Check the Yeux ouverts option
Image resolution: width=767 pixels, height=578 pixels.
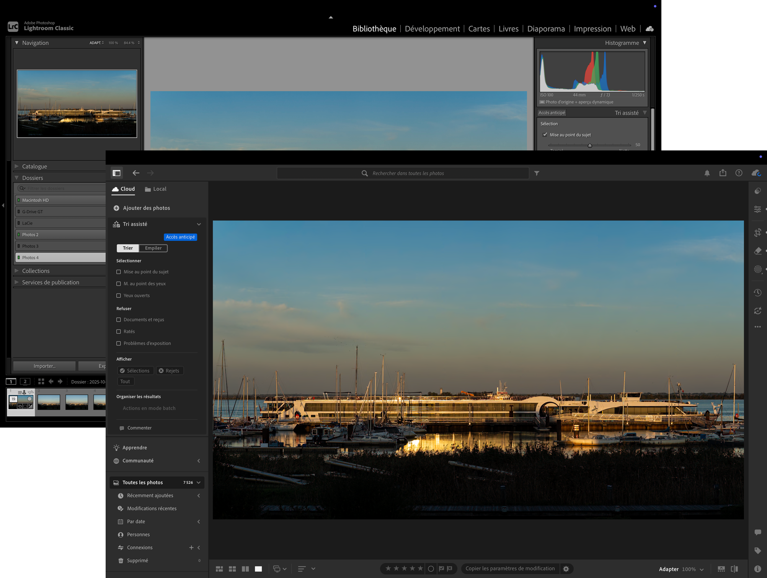(x=119, y=296)
